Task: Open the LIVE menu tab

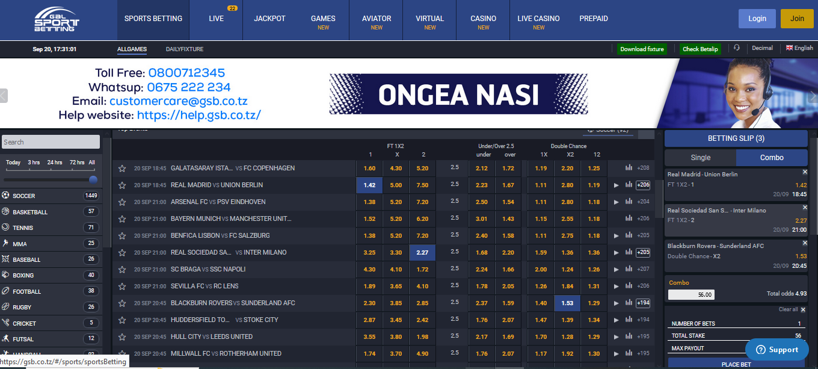Action: click(x=217, y=19)
